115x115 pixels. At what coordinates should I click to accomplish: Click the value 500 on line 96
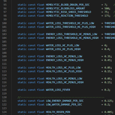(x=107, y=9)
